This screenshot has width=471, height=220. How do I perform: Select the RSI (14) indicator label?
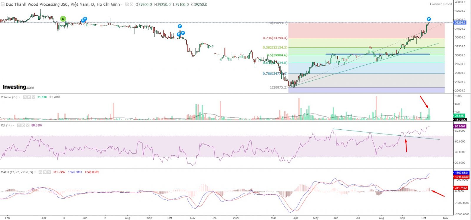coord(6,125)
